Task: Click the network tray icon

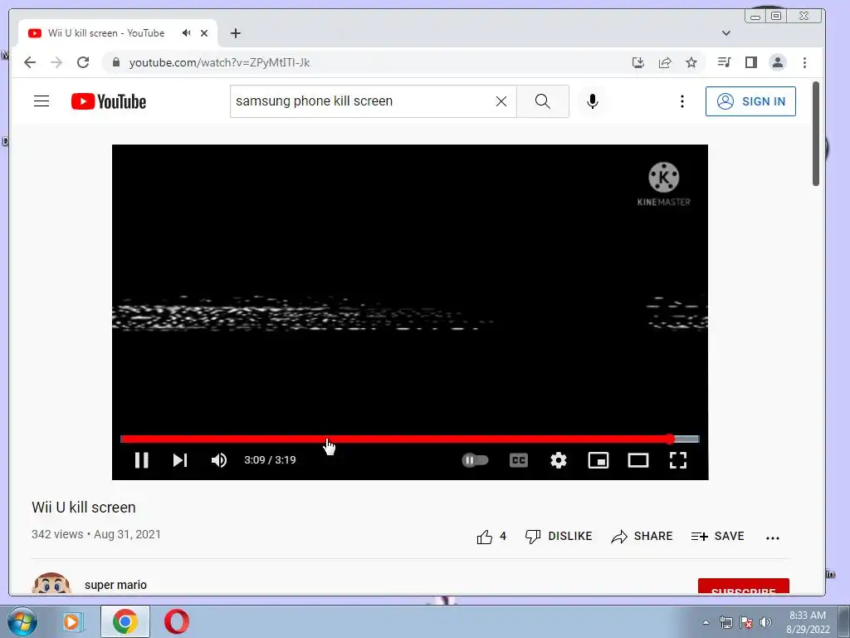Action: tap(725, 622)
